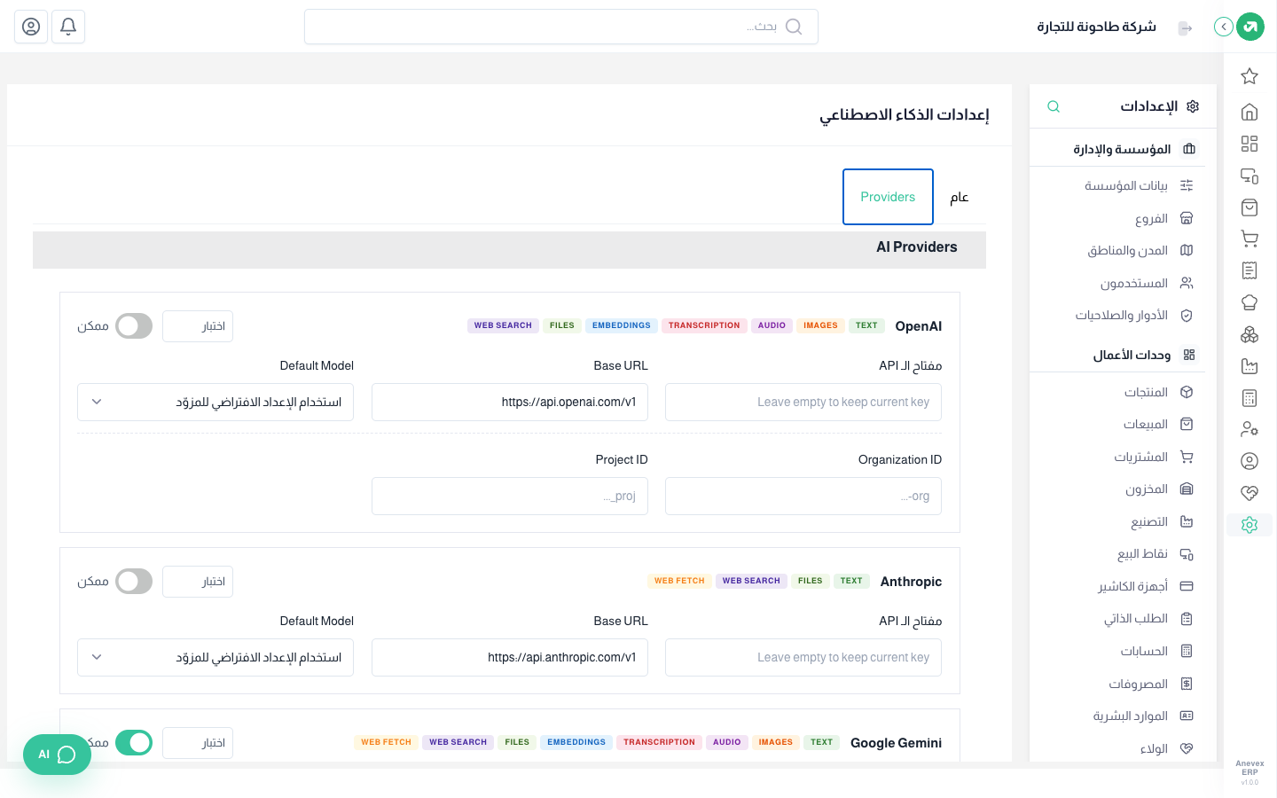This screenshot has width=1277, height=798.
Task: Open OpenAI Default Model dropdown
Action: 215,402
